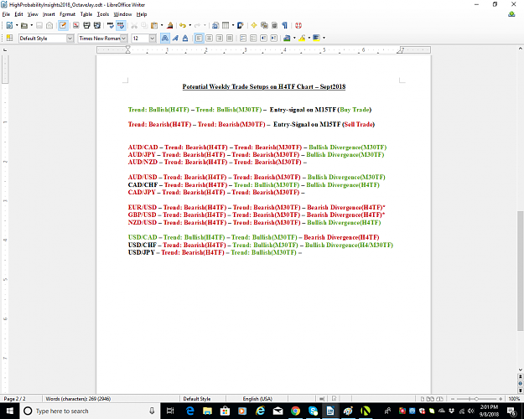Image resolution: width=524 pixels, height=419 pixels.
Task: Apply Background Color swatch
Action: [x=316, y=38]
